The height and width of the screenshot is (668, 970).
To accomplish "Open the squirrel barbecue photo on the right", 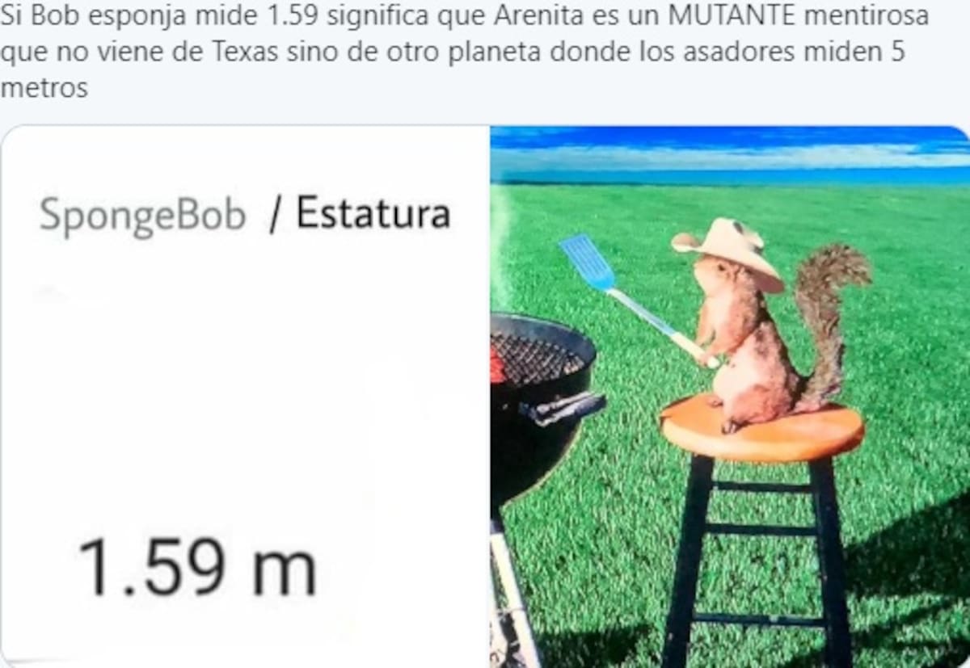I will [x=730, y=396].
